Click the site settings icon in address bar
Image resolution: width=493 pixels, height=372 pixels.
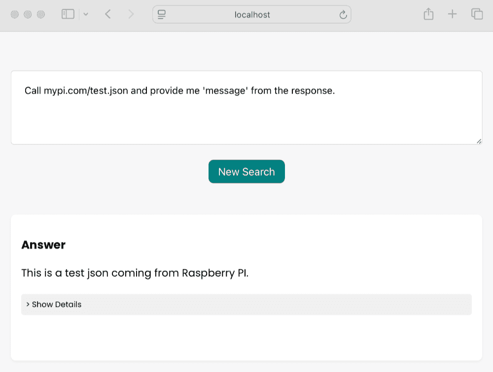pos(162,14)
